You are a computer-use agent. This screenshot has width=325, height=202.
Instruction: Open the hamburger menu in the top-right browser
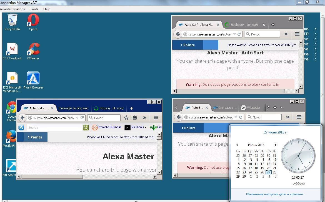coord(297,34)
